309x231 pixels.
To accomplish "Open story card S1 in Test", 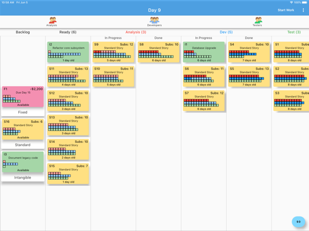I will [291, 52].
